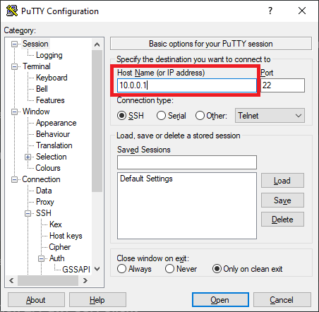
Task: Click the question mark help icon
Action: 270,11
